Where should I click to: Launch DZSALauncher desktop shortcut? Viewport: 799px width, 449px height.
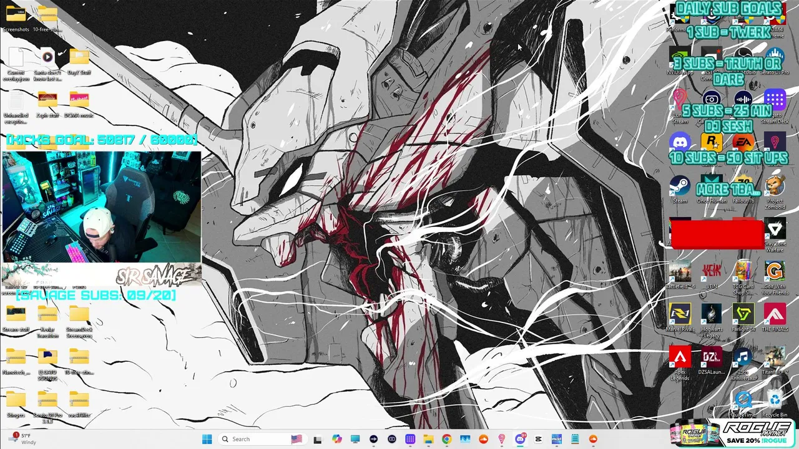tap(712, 361)
